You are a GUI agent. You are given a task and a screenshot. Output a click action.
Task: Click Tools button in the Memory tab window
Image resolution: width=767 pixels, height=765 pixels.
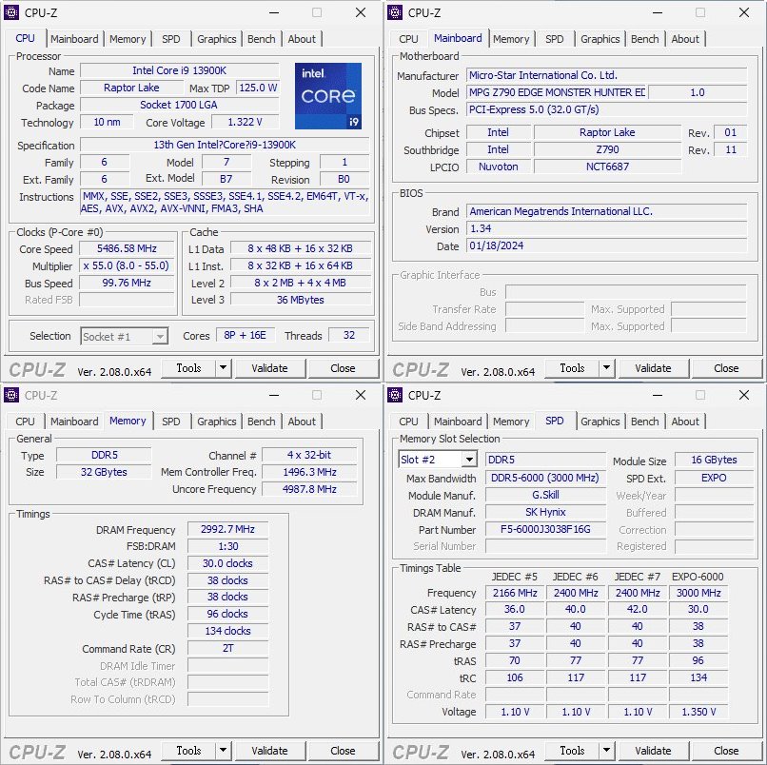188,751
